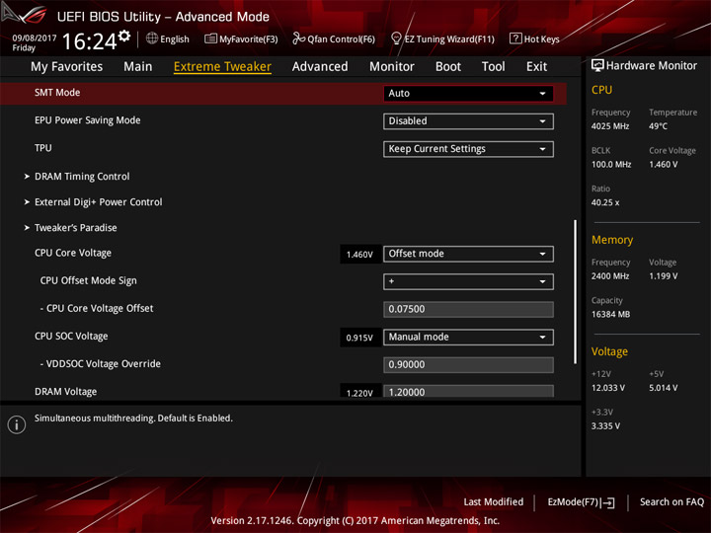This screenshot has height=533, width=711.
Task: Click the Hot Keys question mark icon
Action: pos(515,38)
